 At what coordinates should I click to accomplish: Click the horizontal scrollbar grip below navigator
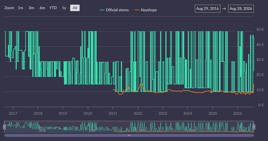click(129, 135)
